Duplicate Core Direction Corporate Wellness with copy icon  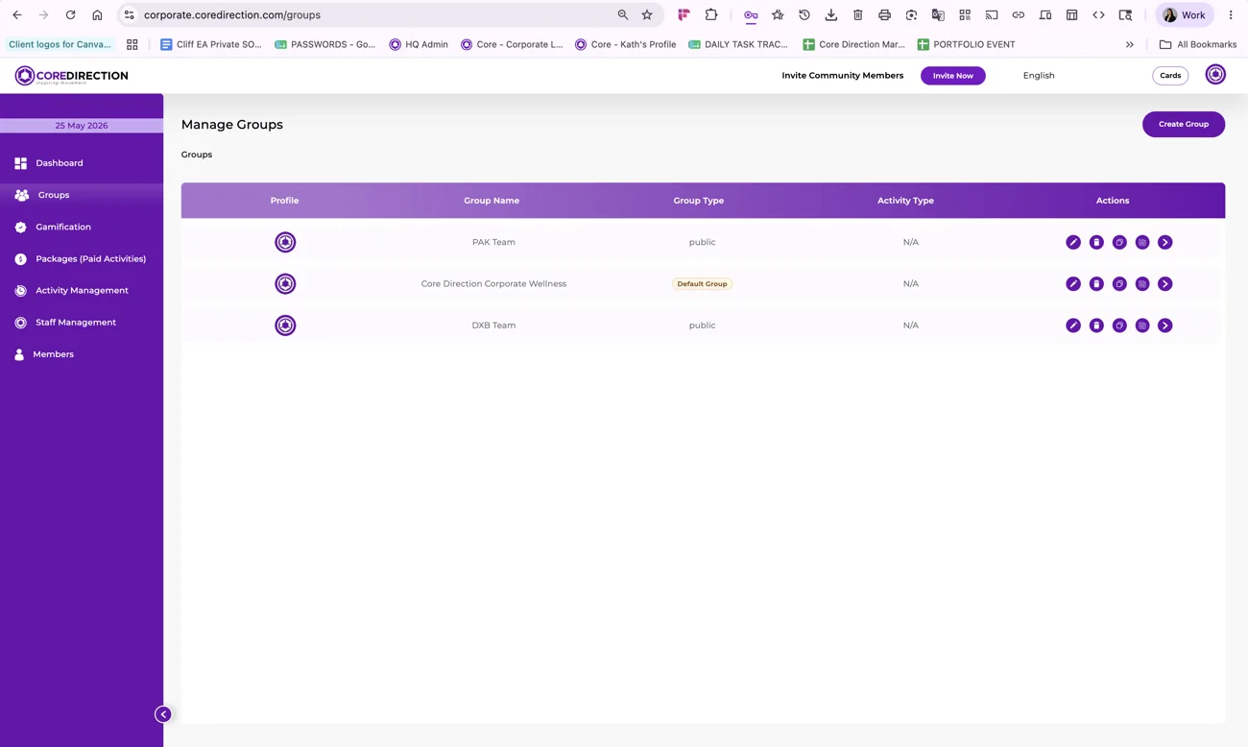click(x=1119, y=283)
